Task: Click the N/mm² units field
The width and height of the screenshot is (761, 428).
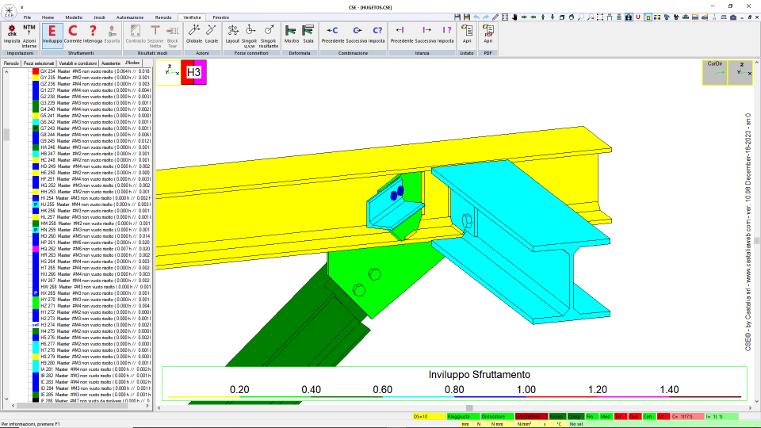Action: [524, 424]
